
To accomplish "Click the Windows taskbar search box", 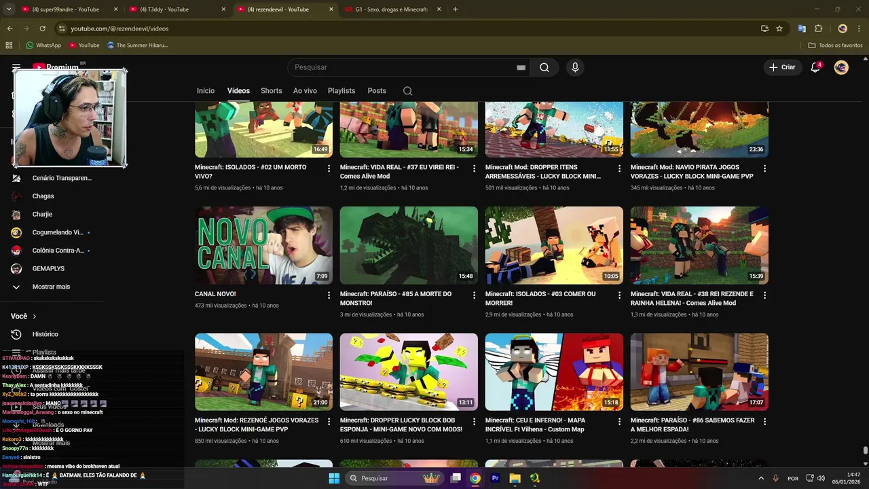I will click(x=395, y=478).
